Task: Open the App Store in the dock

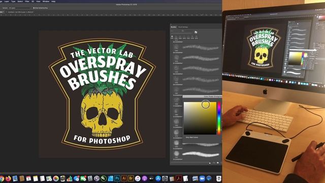Action: tap(158, 178)
